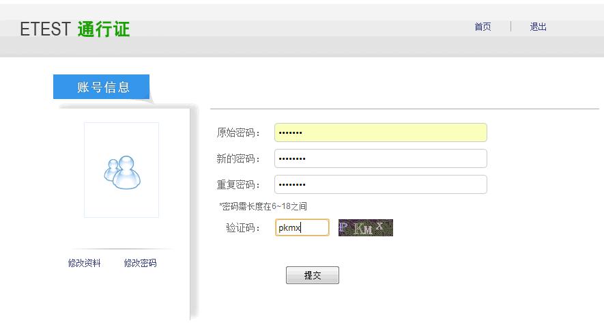Click the green 通行证 logo text
The image size is (604, 336).
pos(104,29)
